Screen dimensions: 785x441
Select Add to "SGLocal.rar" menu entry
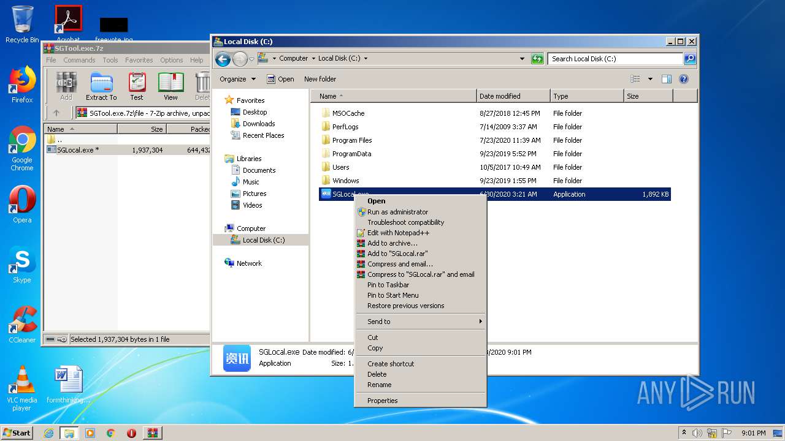pyautogui.click(x=421, y=254)
